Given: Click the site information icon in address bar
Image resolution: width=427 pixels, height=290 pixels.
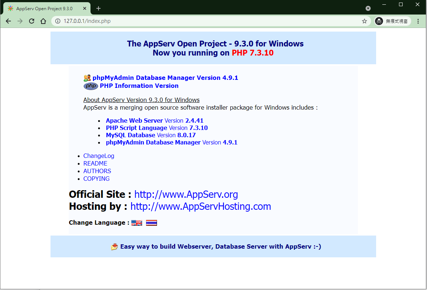Looking at the screenshot, I should 57,21.
